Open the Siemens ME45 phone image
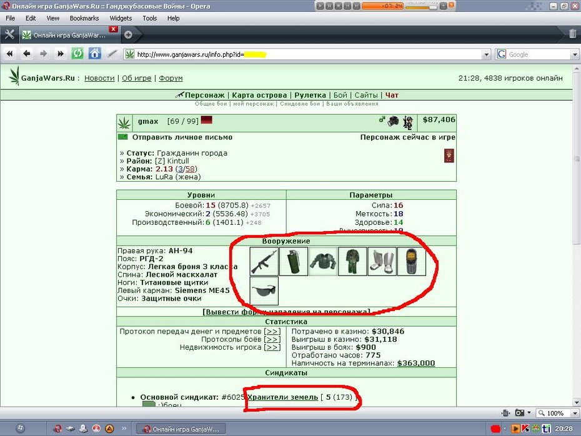This screenshot has width=581, height=436. pos(411,262)
